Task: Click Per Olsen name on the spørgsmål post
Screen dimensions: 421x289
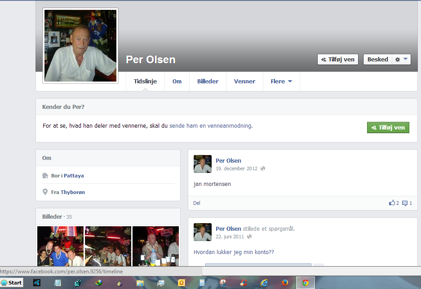Action: [x=229, y=229]
